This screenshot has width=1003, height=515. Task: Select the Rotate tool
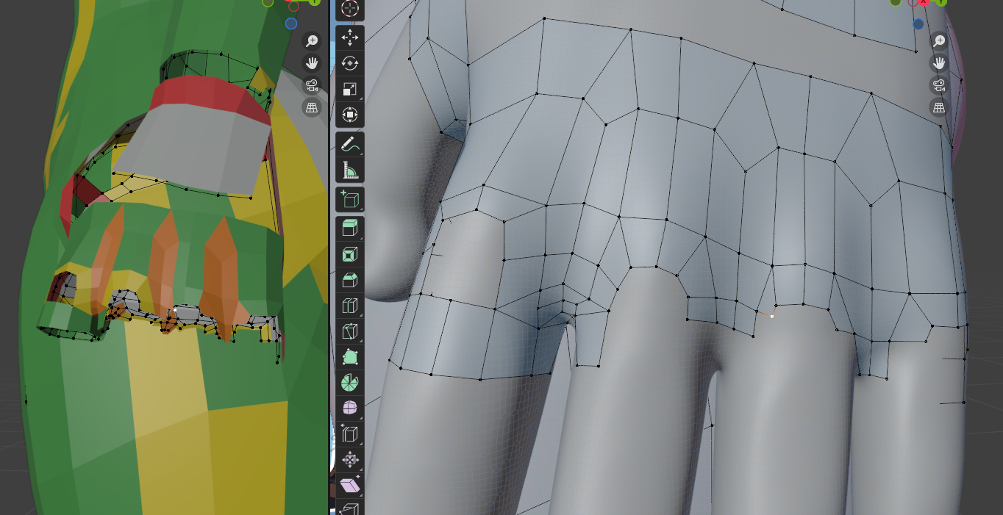(x=350, y=63)
